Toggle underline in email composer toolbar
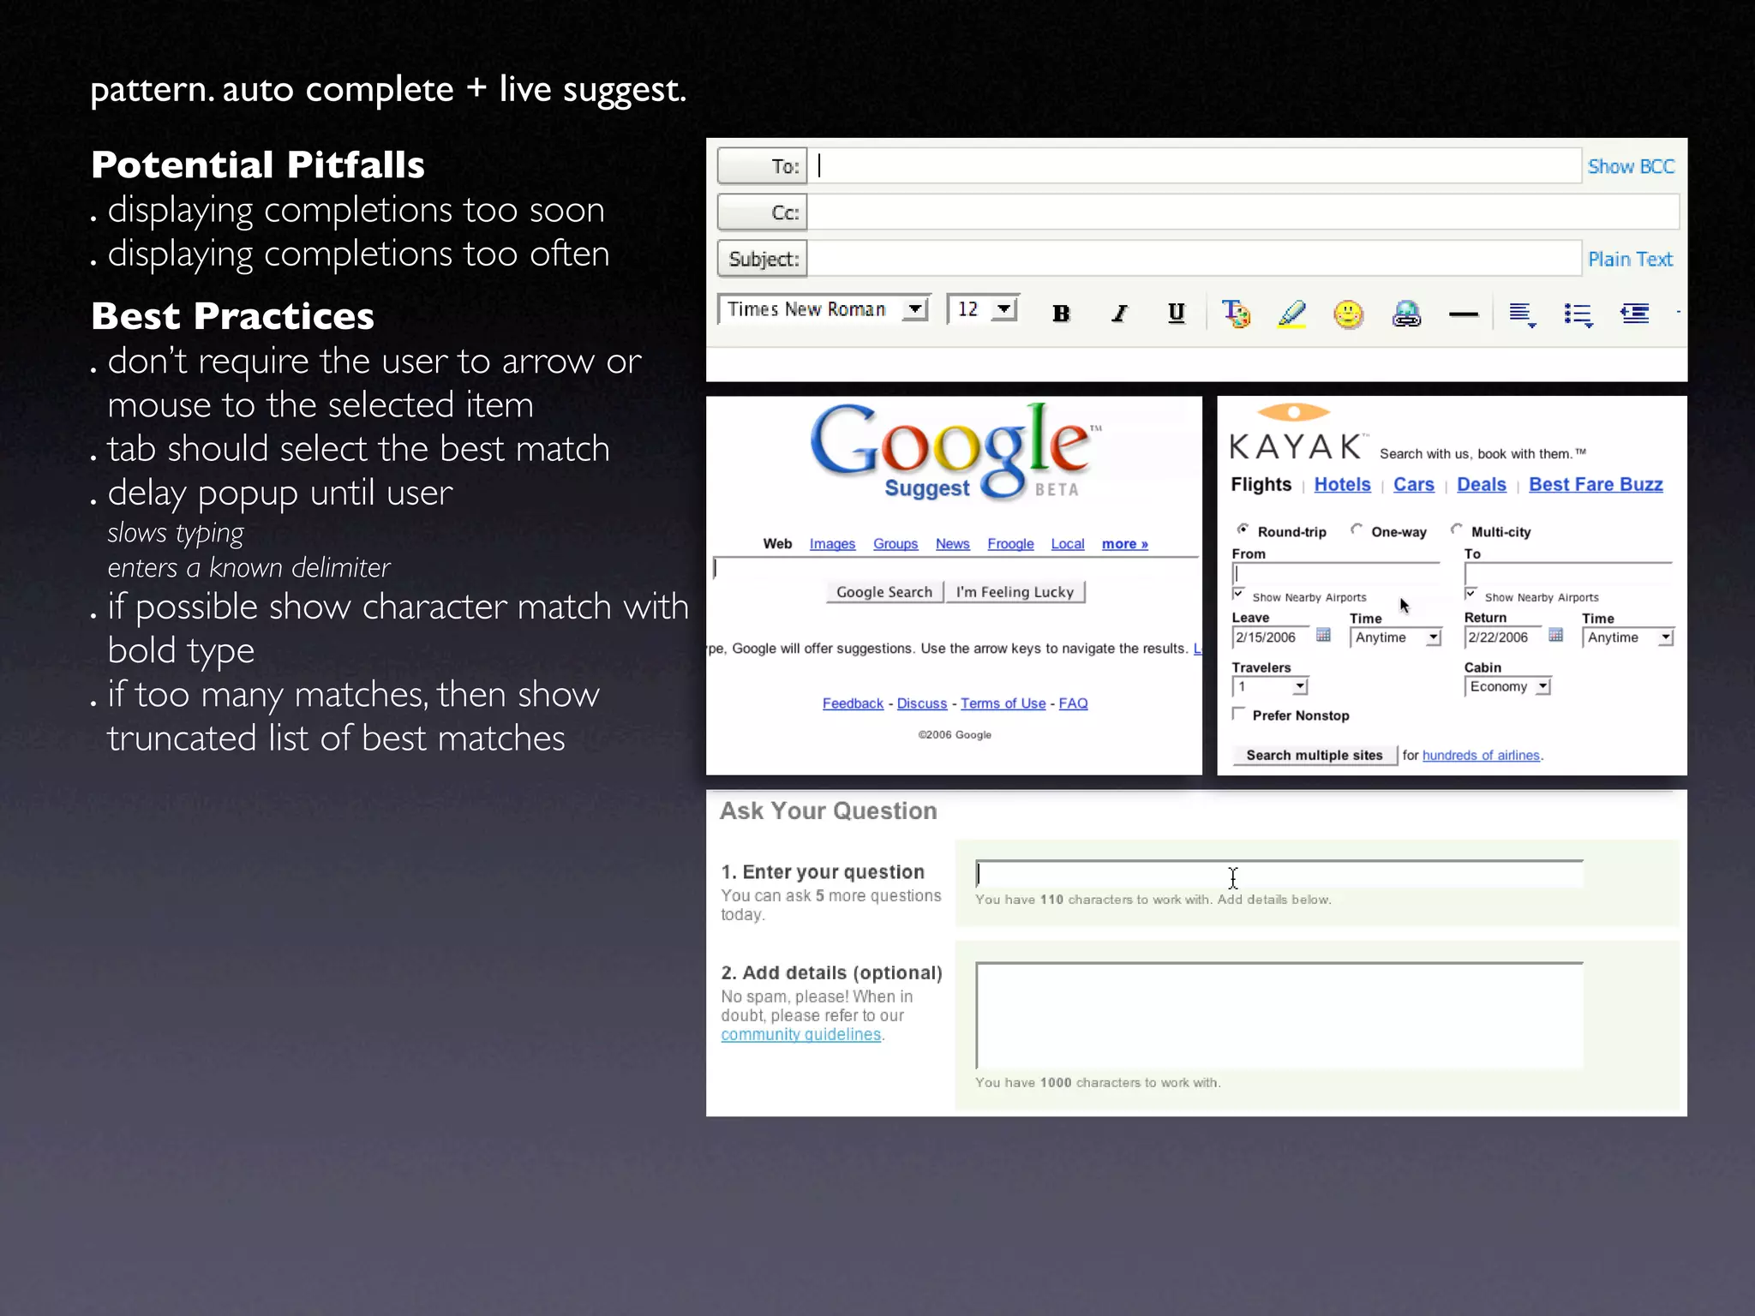This screenshot has height=1316, width=1755. coord(1177,314)
